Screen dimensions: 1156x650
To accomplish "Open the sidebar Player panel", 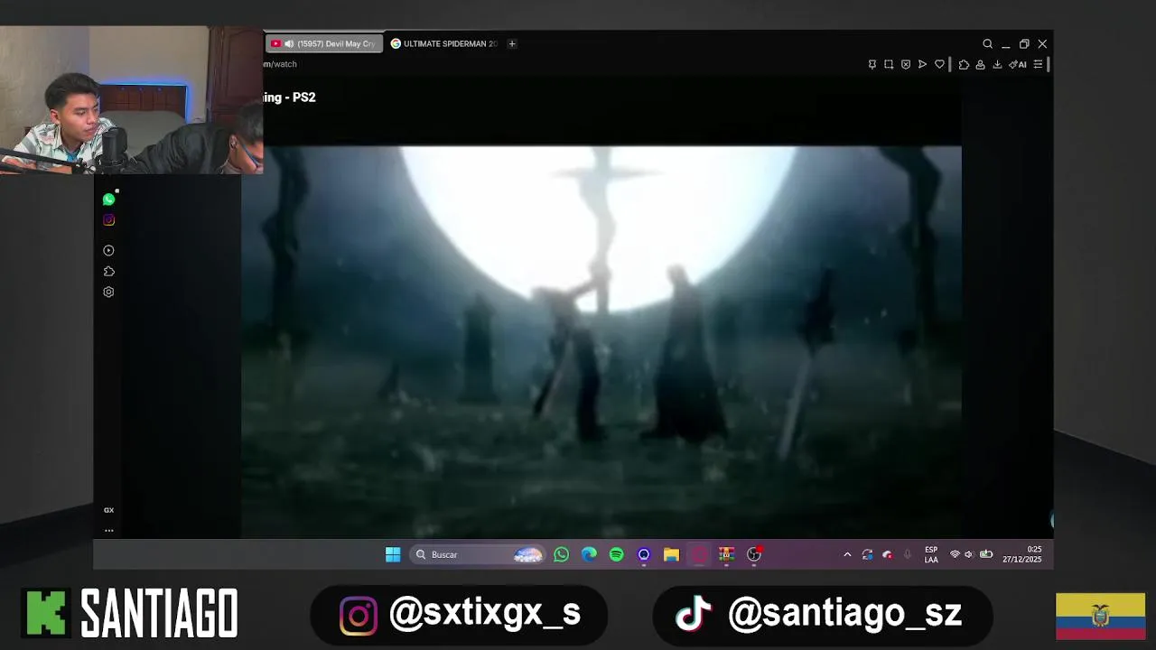I will (108, 250).
